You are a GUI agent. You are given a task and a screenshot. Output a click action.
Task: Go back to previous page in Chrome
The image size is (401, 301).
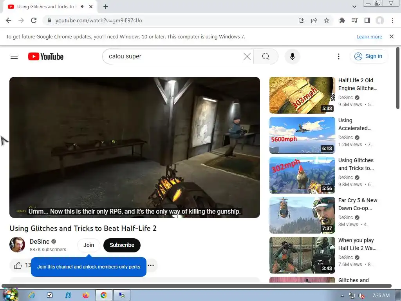[9, 20]
